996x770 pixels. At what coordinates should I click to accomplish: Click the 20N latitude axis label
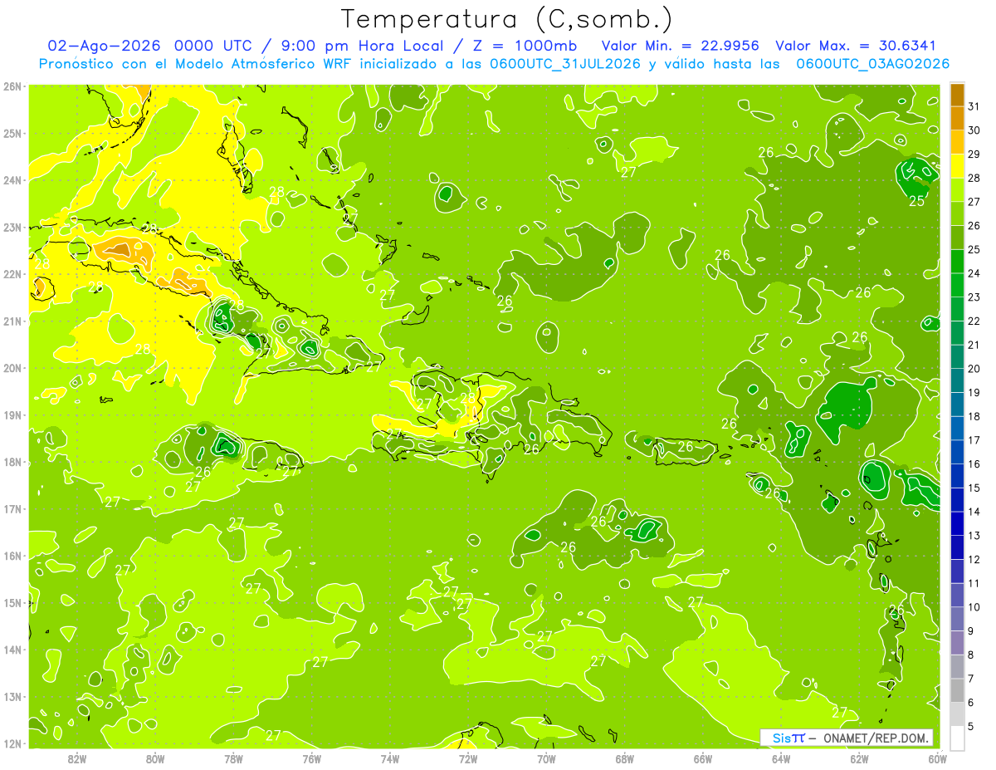[12, 368]
